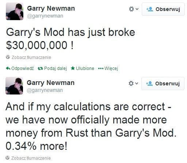Click @garrynewman handle on second tweet
Screen dimensions: 187x163
[x=45, y=90]
